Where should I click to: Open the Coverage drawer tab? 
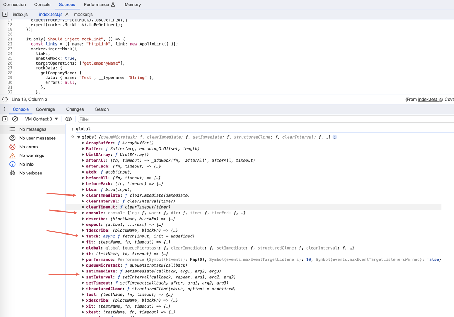45,109
